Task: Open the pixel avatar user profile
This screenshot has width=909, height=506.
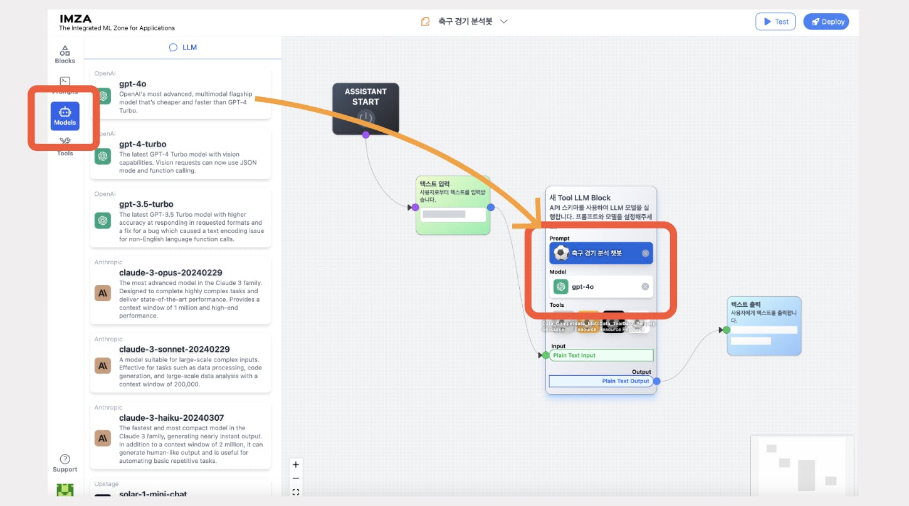Action: 65,489
